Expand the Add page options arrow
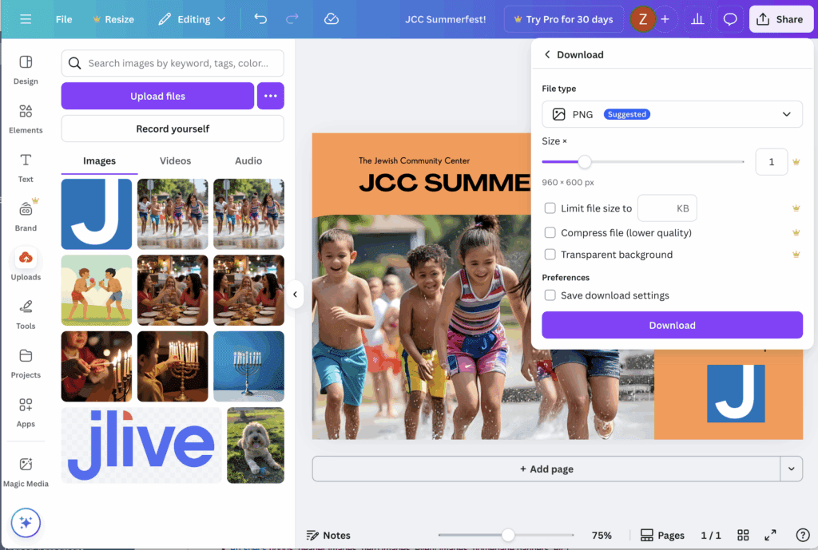Screen dimensions: 818x550 pyautogui.click(x=791, y=469)
